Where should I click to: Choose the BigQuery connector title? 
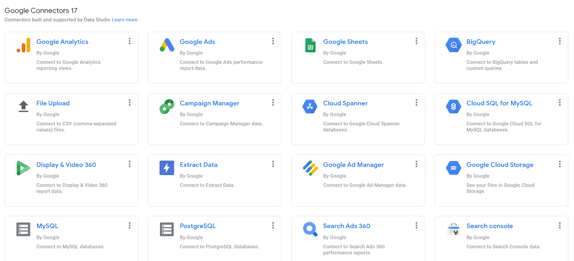481,42
